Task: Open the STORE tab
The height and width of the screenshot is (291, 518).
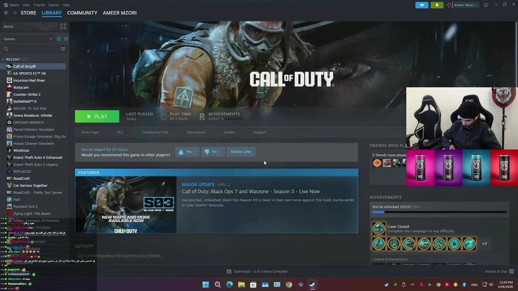Action: pyautogui.click(x=28, y=13)
